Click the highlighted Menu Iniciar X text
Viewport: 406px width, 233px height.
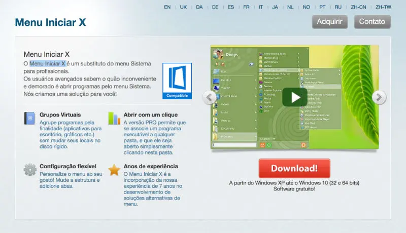click(x=47, y=63)
